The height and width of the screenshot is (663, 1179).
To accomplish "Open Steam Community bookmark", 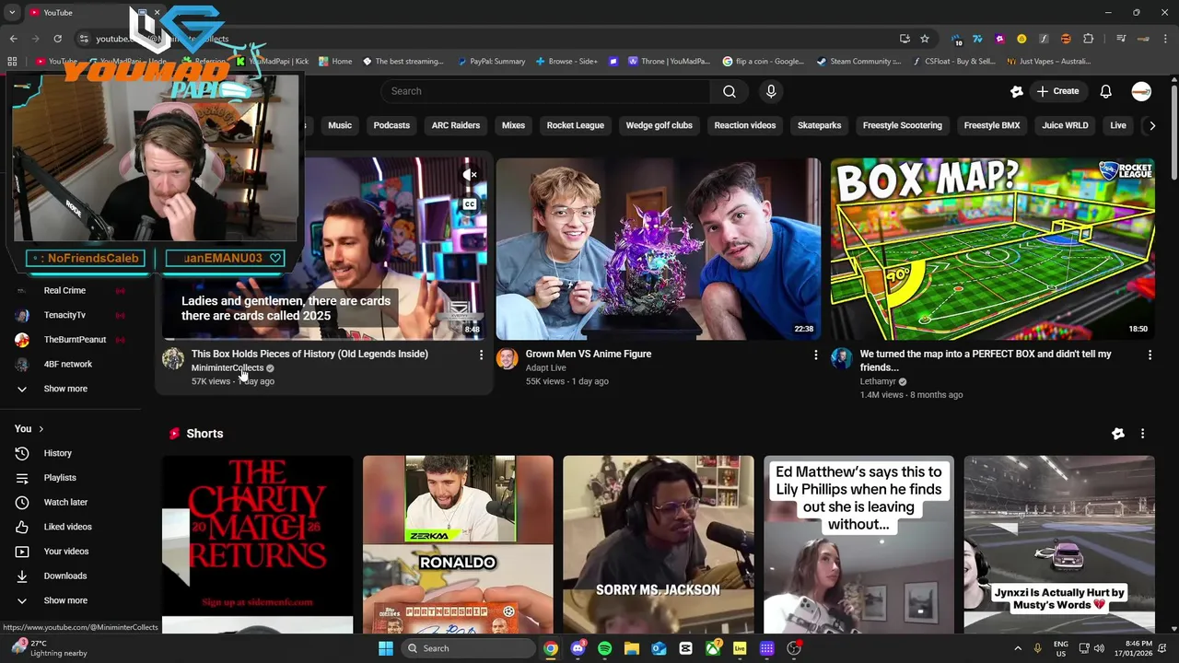I will point(859,62).
